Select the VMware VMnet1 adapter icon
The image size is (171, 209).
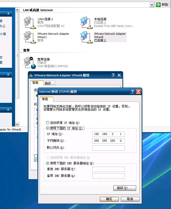(30, 37)
